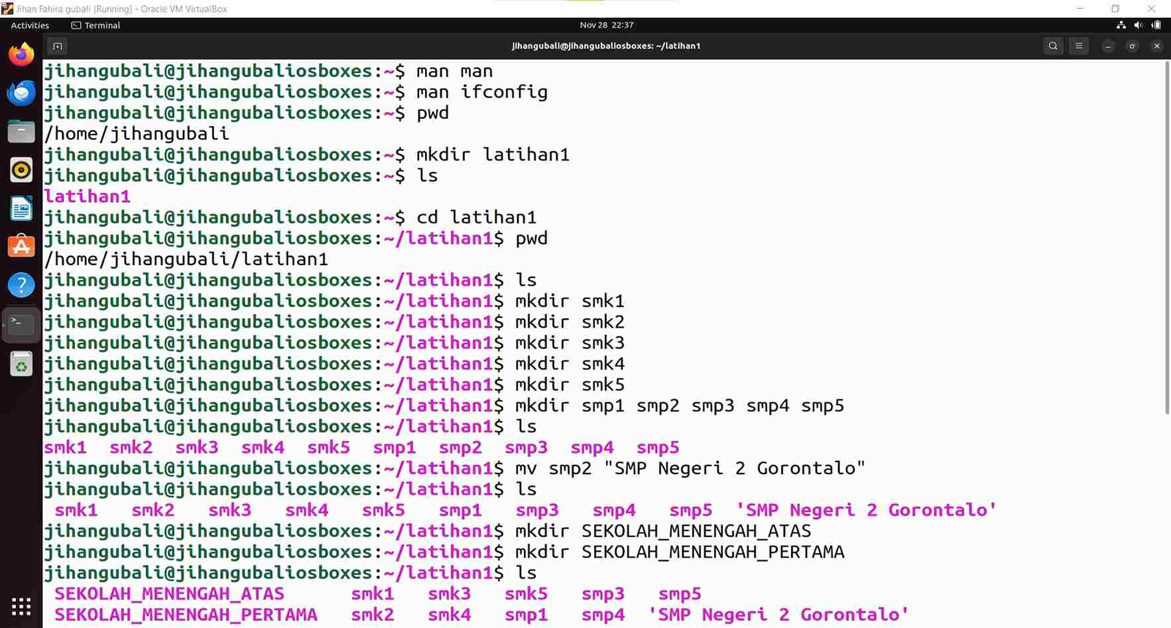Click the 'man man' command text
Screen dimensions: 1171x628
[454, 71]
